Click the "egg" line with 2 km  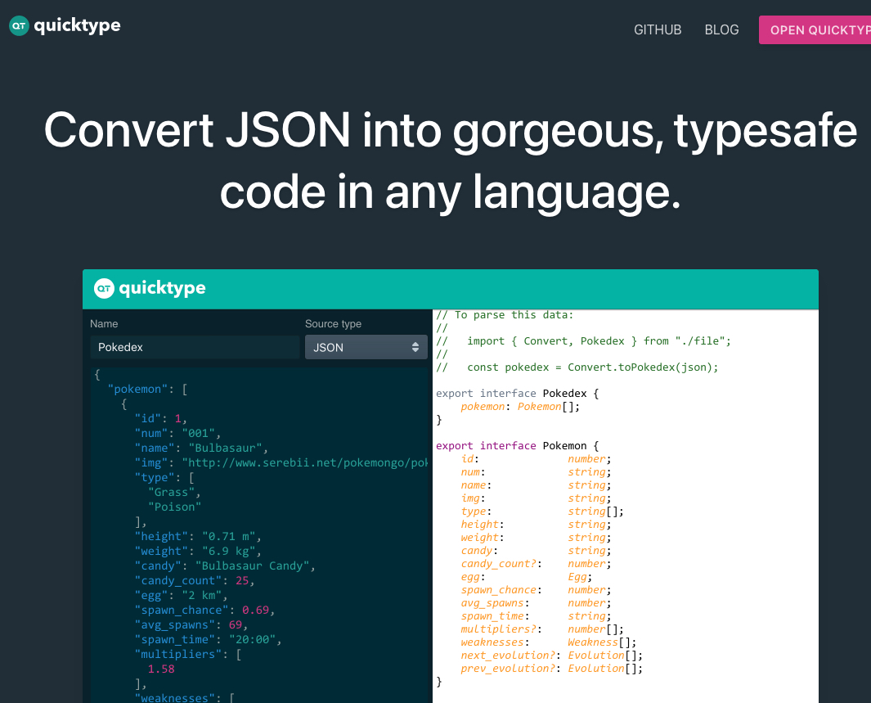(x=181, y=595)
